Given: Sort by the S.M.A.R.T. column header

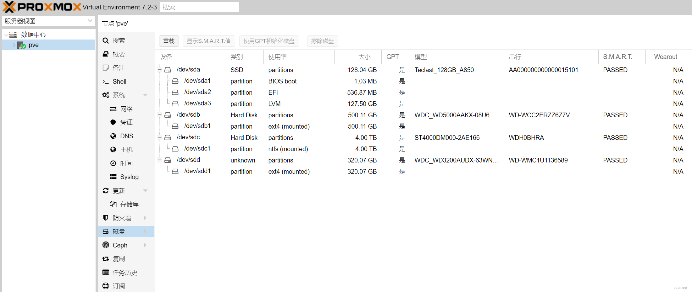Looking at the screenshot, I should 622,57.
